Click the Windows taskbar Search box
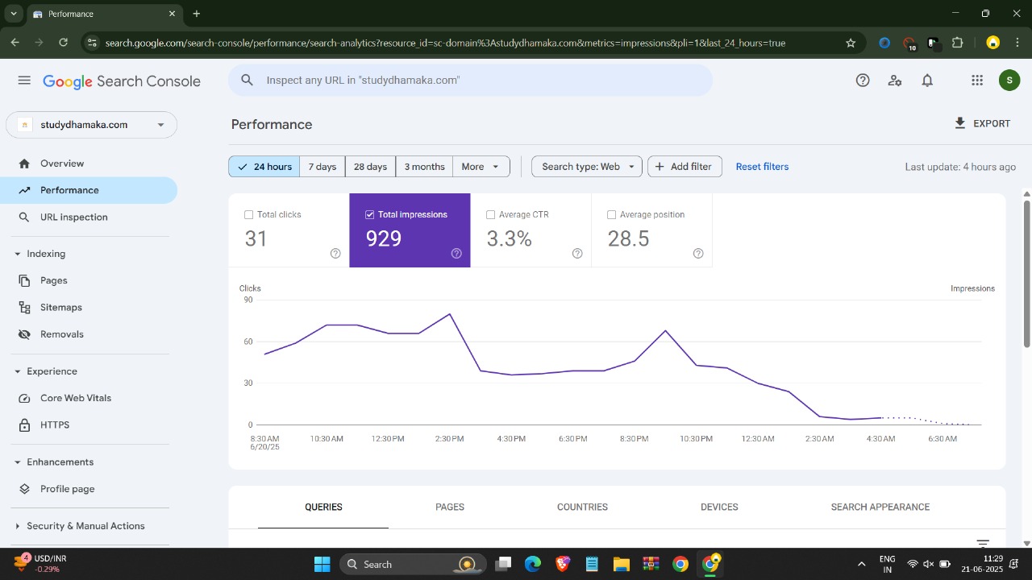The height and width of the screenshot is (580, 1032). point(413,564)
